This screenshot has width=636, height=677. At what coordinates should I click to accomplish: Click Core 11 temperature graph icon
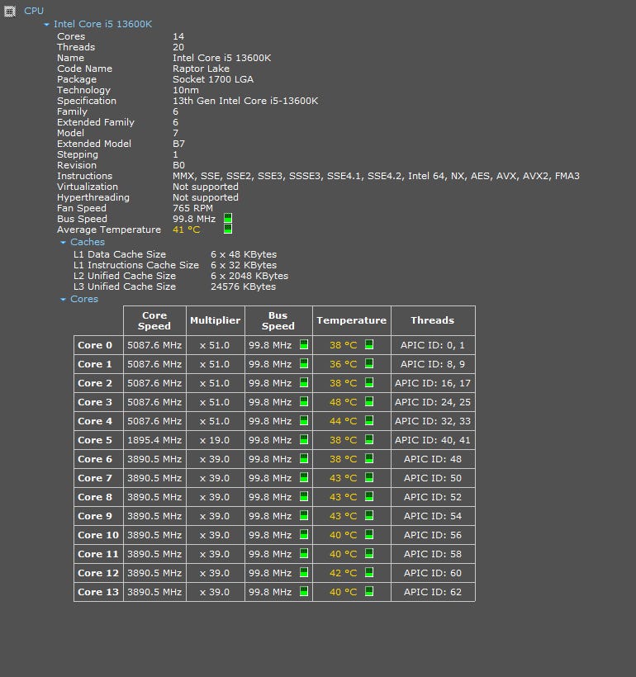point(369,553)
